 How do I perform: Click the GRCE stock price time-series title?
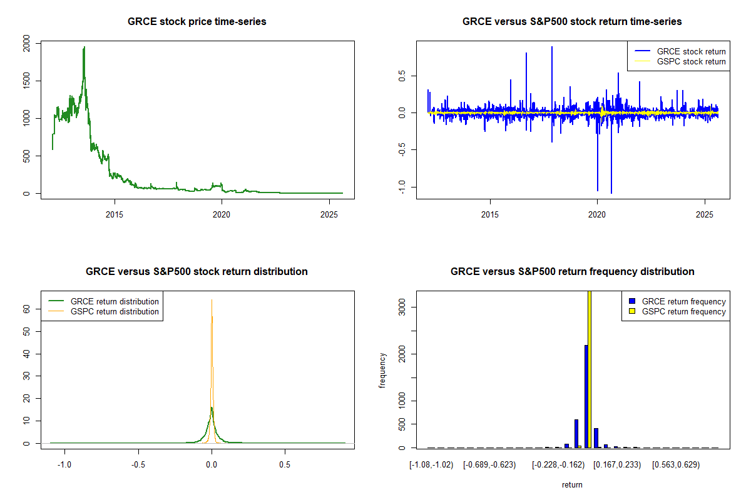[x=197, y=22]
